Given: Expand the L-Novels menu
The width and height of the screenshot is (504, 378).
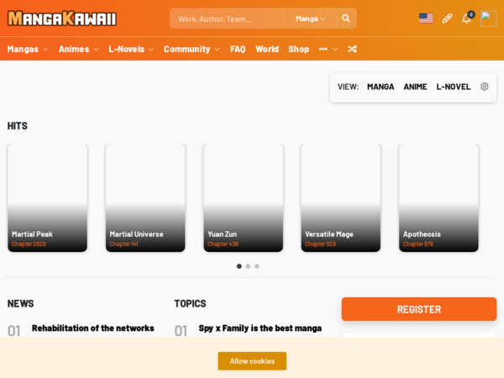Looking at the screenshot, I should coord(131,50).
